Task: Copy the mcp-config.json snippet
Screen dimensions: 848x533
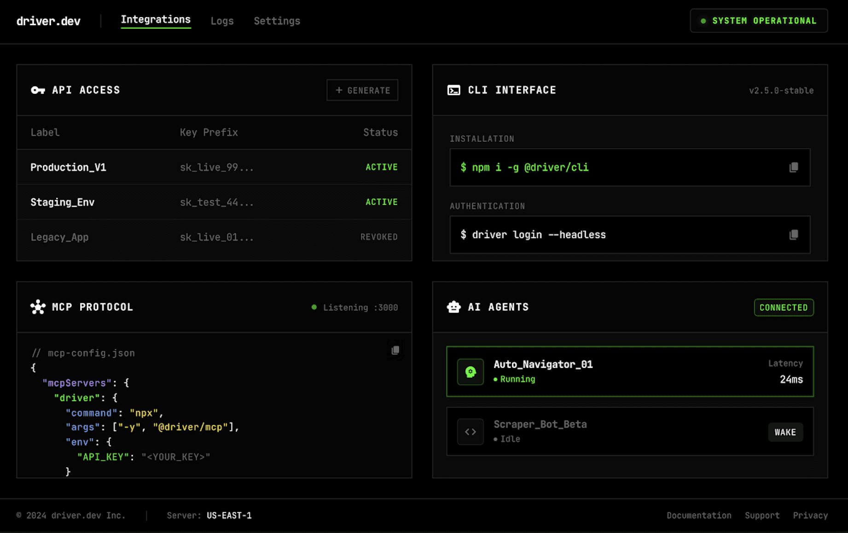Action: [x=395, y=350]
